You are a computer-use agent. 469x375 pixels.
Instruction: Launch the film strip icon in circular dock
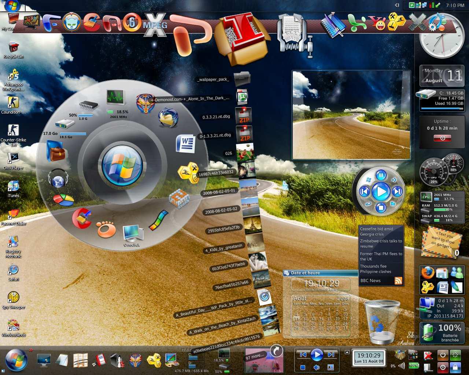(158, 220)
